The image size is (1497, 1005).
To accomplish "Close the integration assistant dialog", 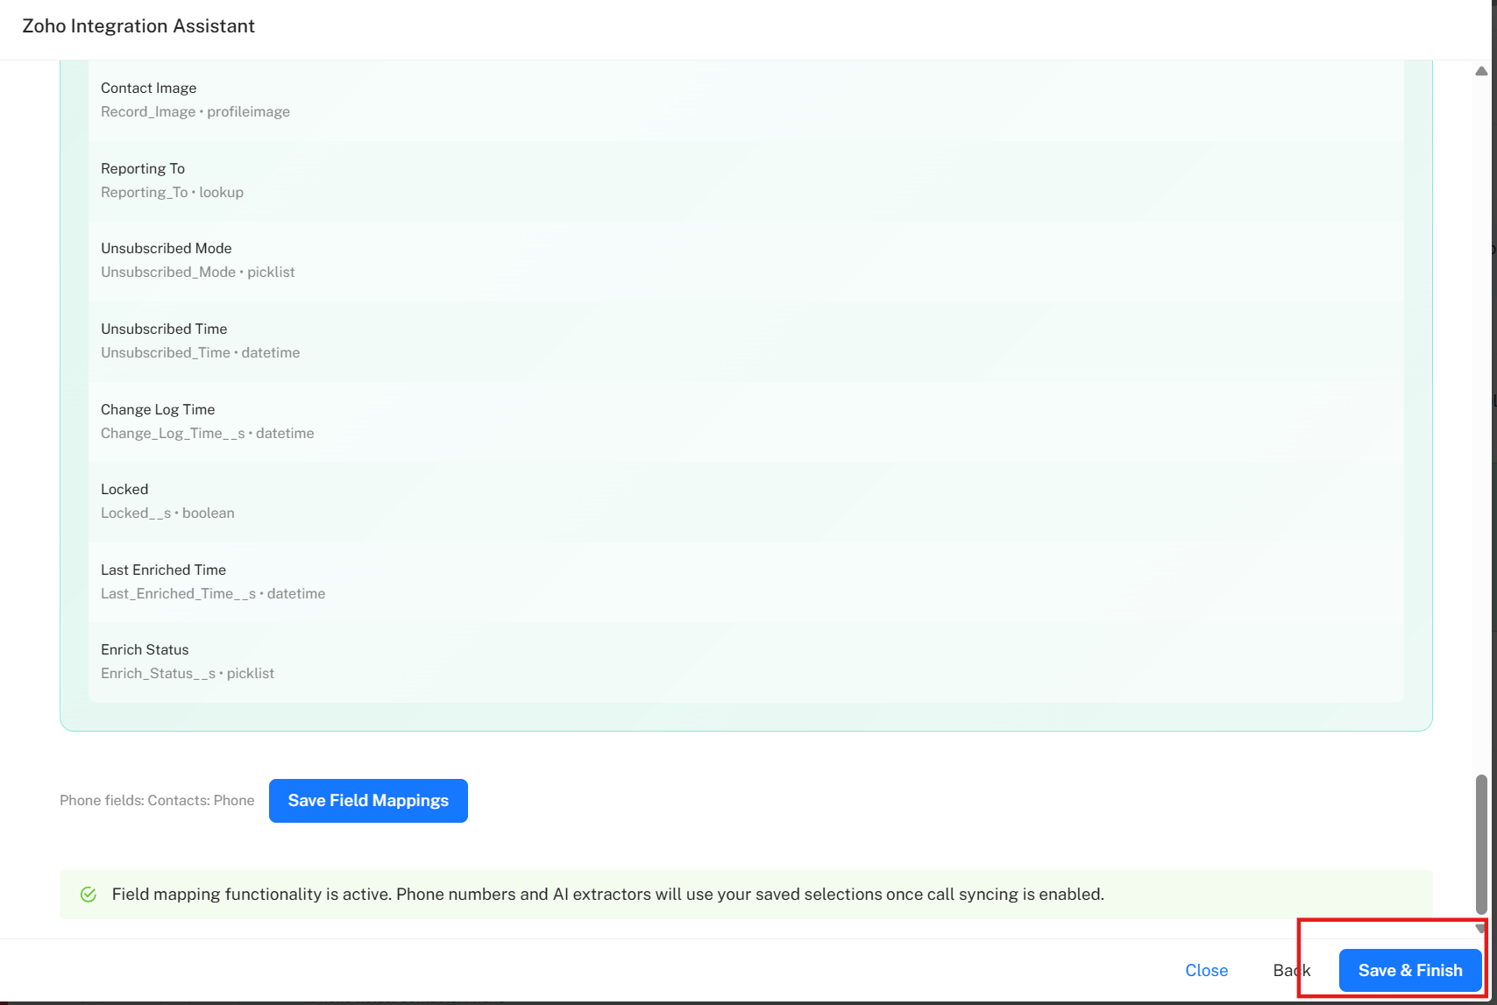I will tap(1206, 970).
